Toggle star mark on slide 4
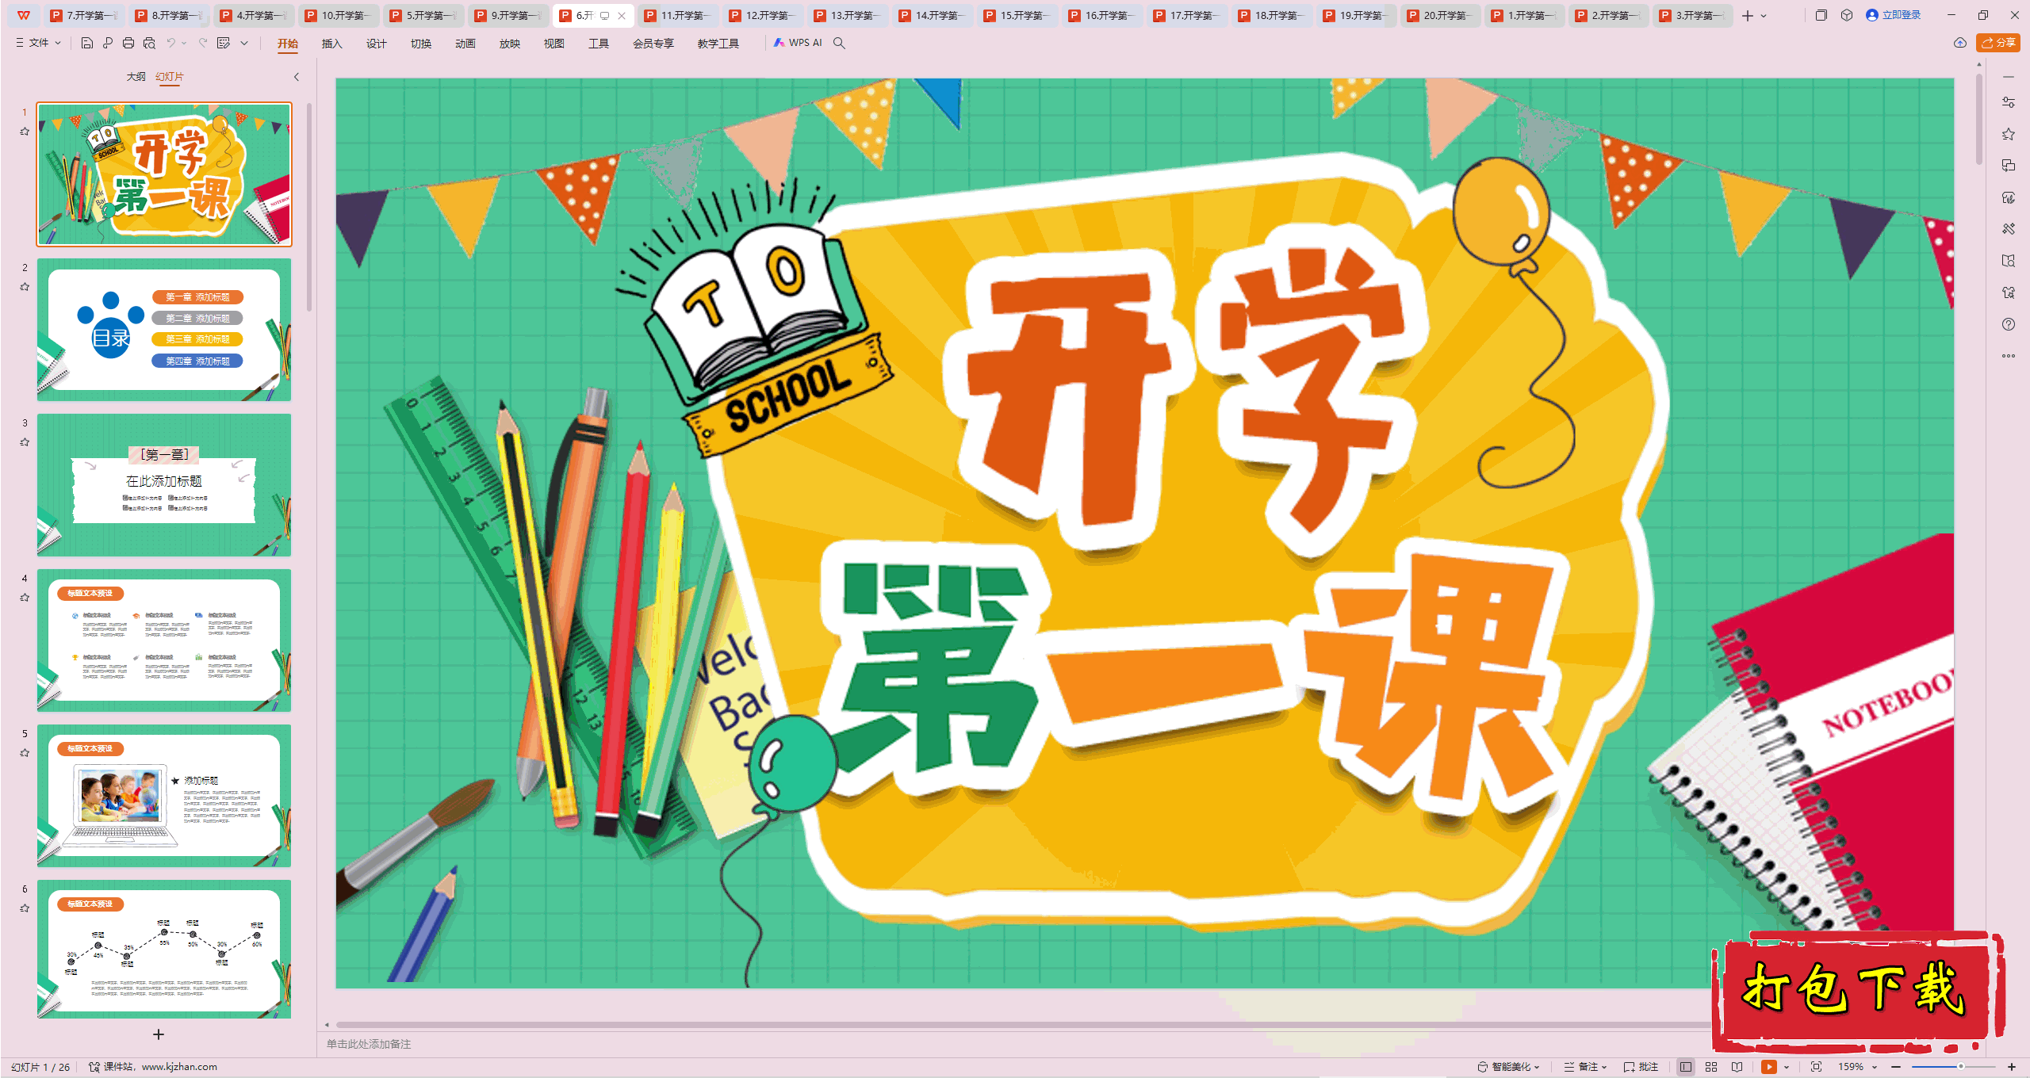The image size is (2030, 1078). click(x=25, y=598)
